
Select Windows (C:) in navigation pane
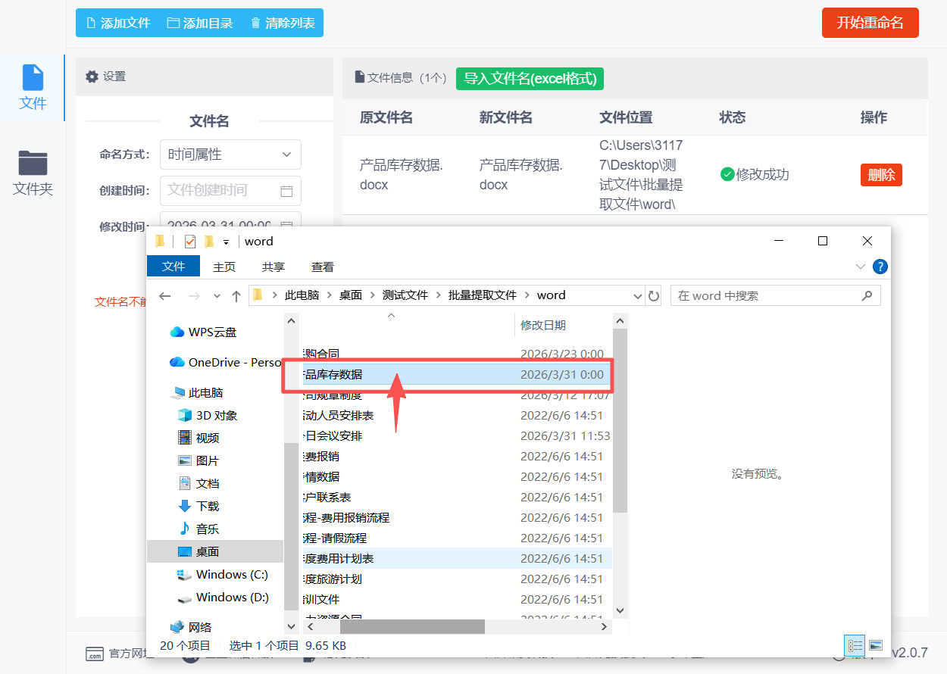tap(232, 574)
